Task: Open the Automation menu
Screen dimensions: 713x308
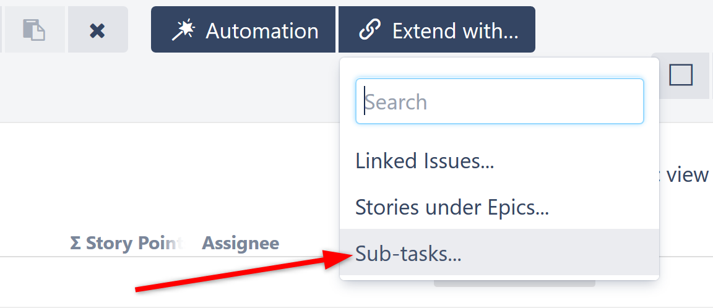Action: [243, 30]
